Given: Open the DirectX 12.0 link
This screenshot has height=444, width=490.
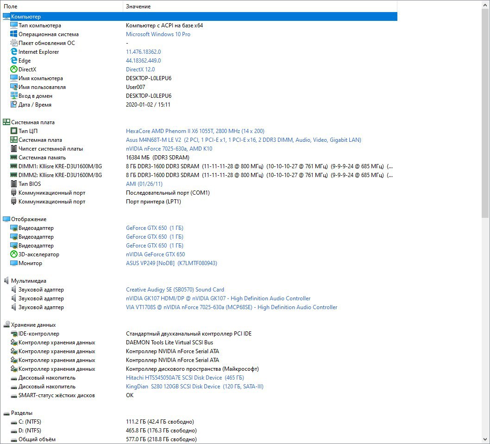Looking at the screenshot, I should click(x=140, y=69).
